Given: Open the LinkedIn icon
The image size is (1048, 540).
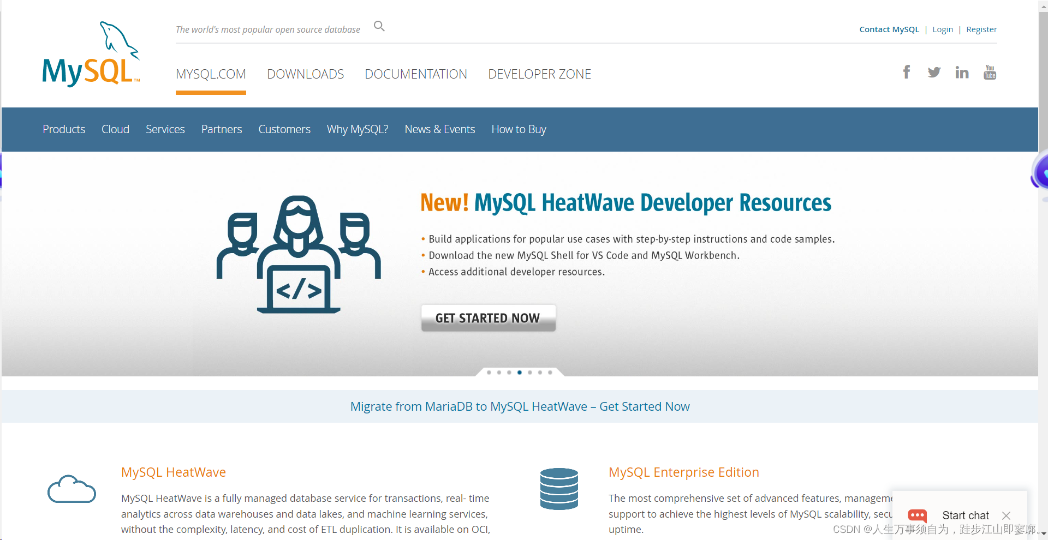Looking at the screenshot, I should pos(962,71).
